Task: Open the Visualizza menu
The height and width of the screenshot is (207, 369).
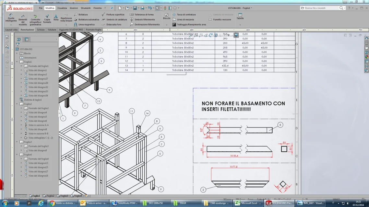Action: [62, 8]
